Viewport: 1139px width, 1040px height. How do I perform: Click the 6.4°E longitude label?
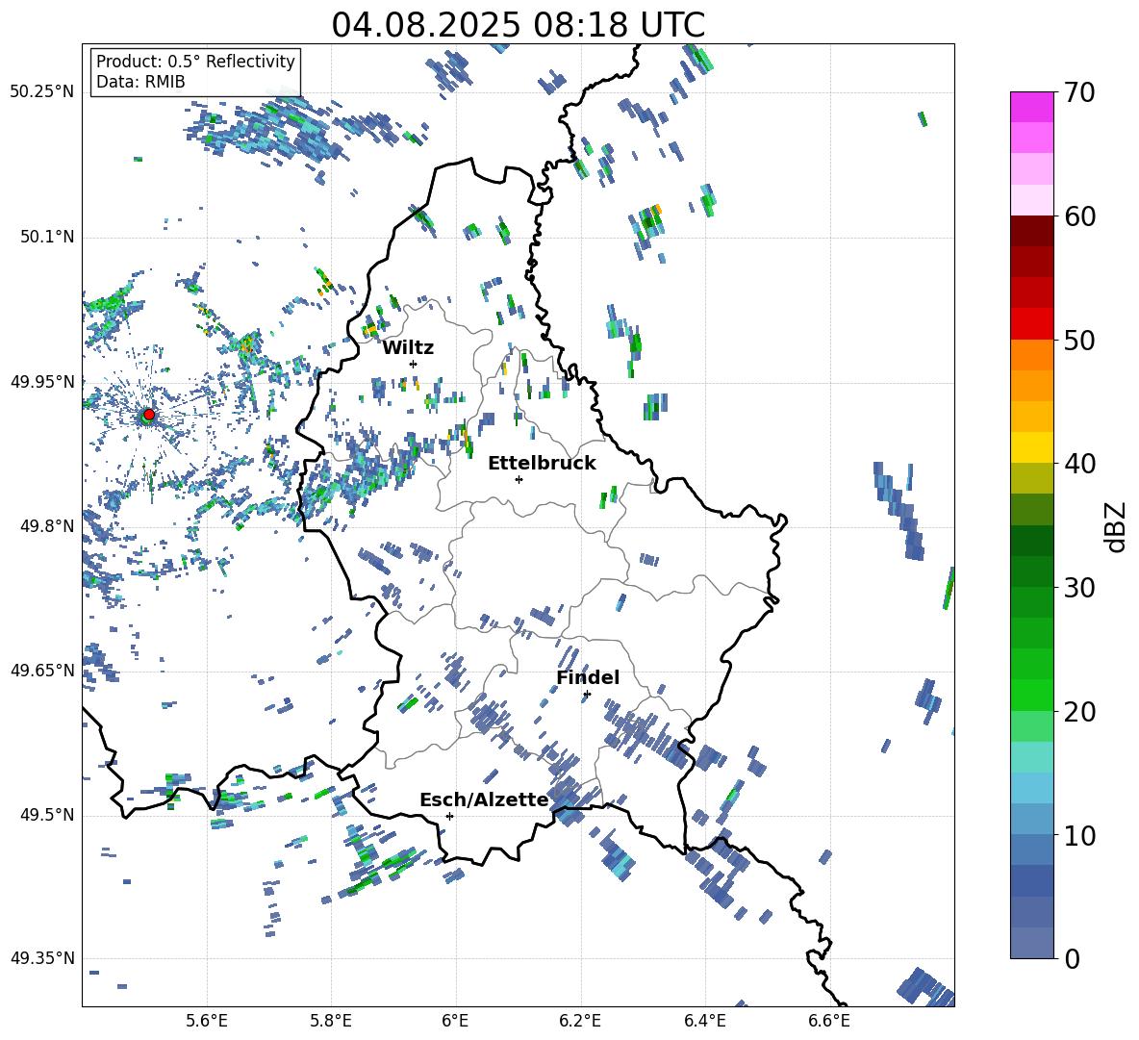coord(704,1021)
